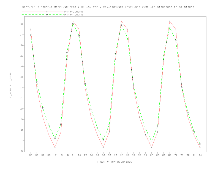Click the FHOUR VHHMM x-axis title
Image resolution: width=218 pixels, height=169 pixels.
(115, 162)
